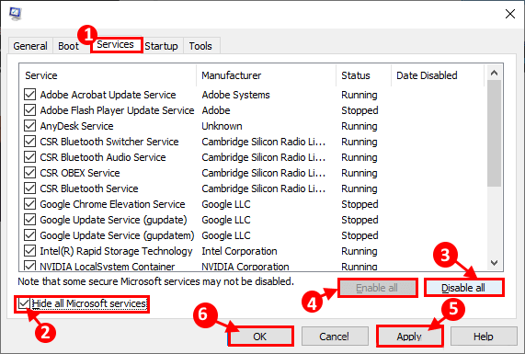Screen dimensions: 525x354
Task: Uncheck the AnyDesk Service checkbox
Action: pos(29,126)
